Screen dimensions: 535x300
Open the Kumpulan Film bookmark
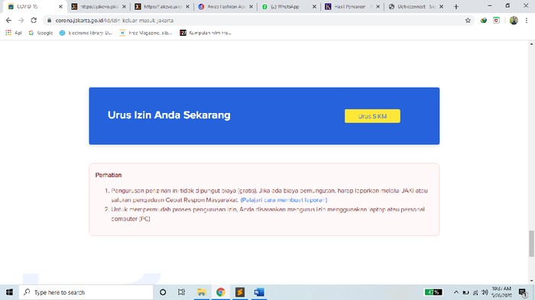coord(206,33)
